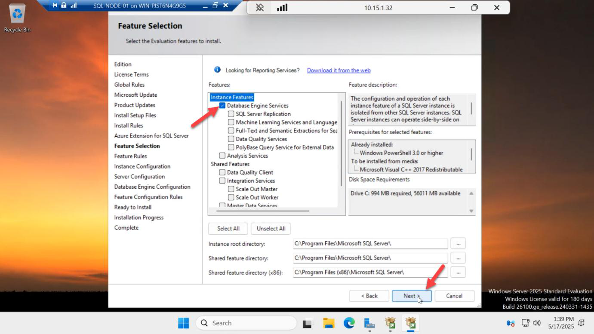Click the Disk Space box scroll-down arrow

[471, 211]
